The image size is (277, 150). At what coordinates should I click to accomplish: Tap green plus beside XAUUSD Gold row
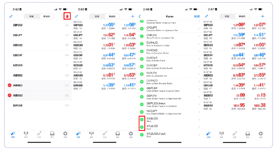142,127
